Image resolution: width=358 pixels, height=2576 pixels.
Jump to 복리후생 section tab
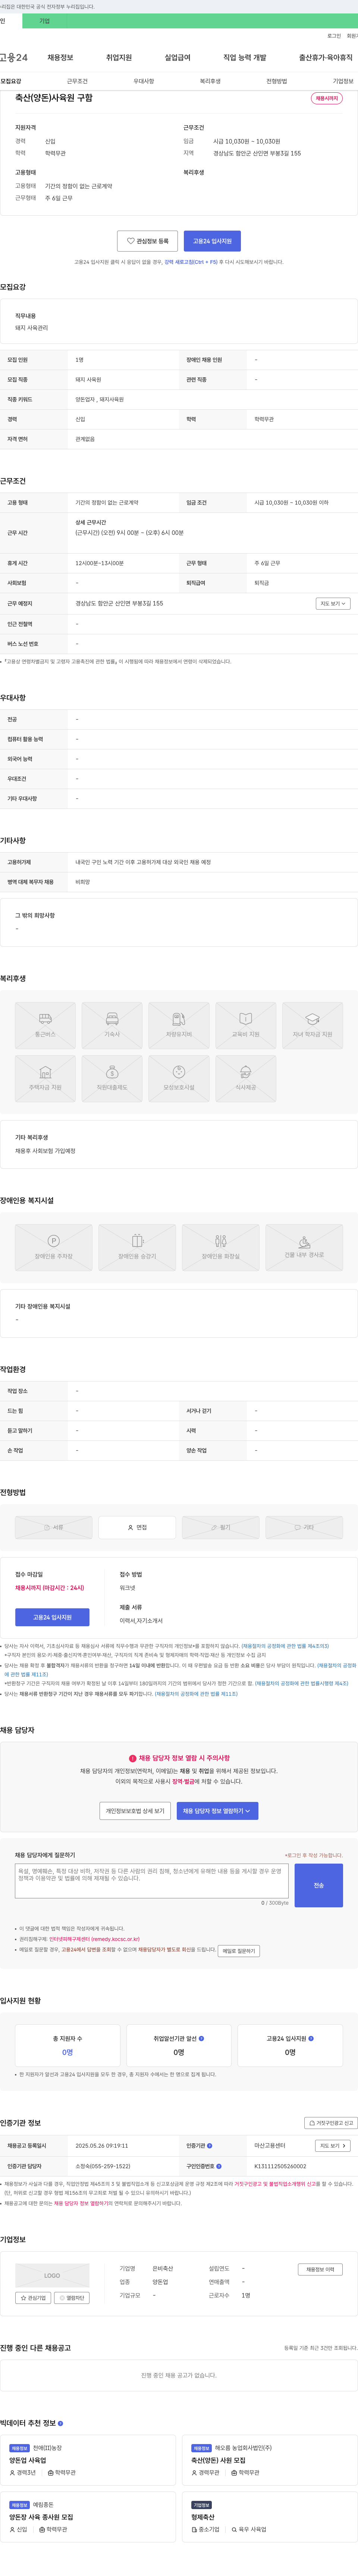tap(210, 81)
